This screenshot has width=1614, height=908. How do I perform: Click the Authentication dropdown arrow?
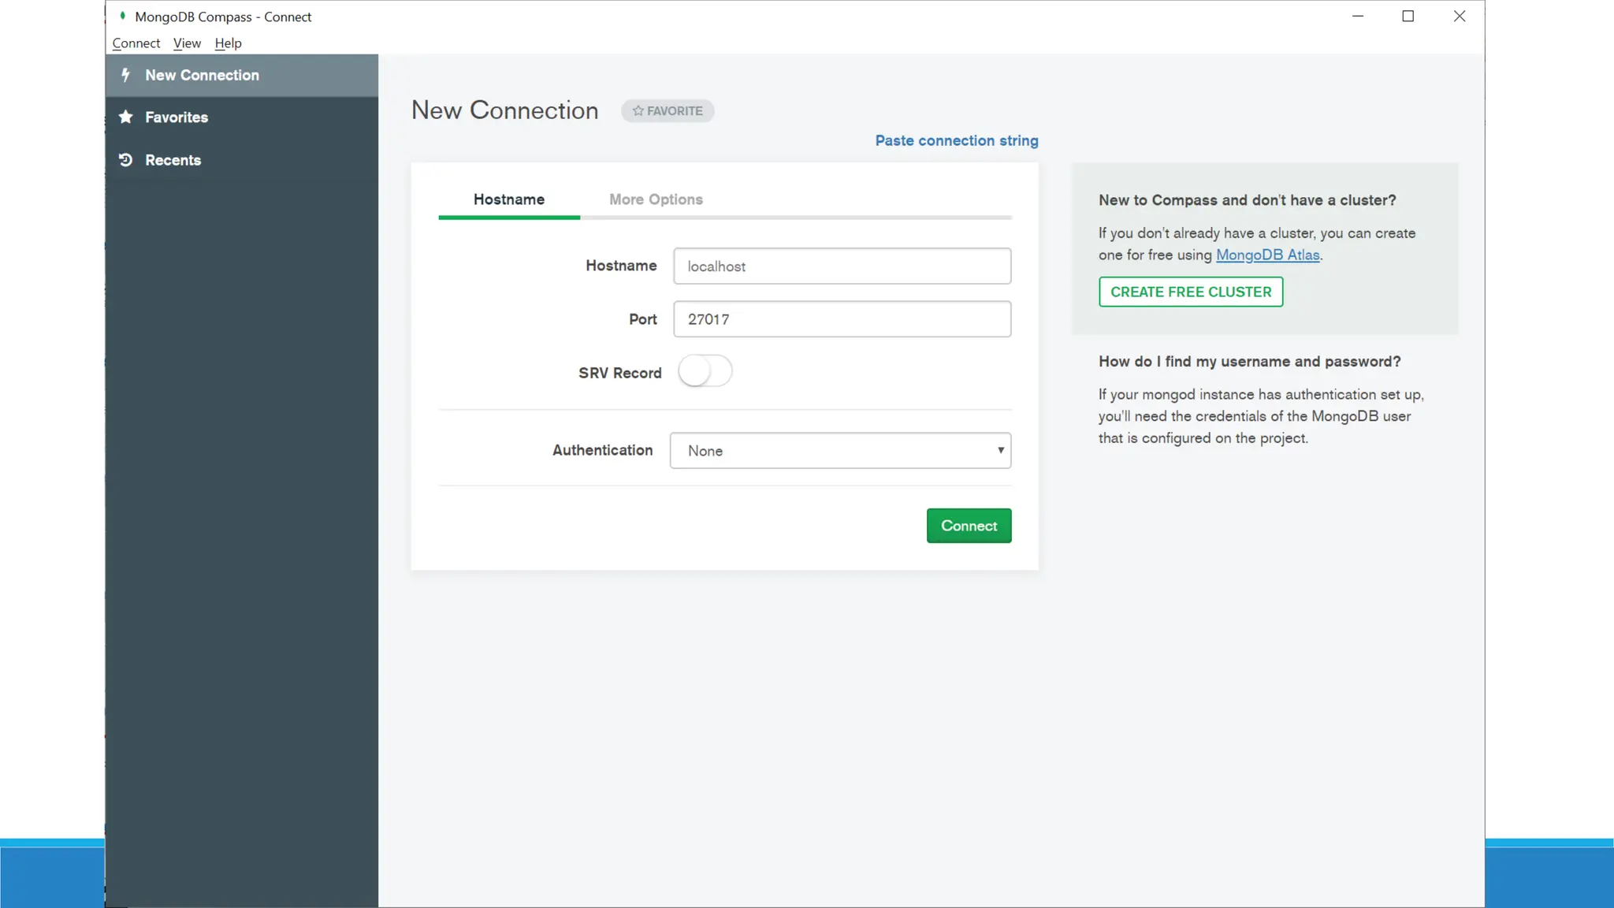(1000, 451)
